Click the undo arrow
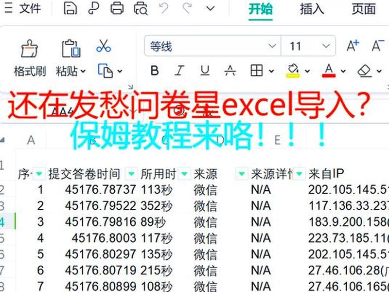 click(164, 8)
